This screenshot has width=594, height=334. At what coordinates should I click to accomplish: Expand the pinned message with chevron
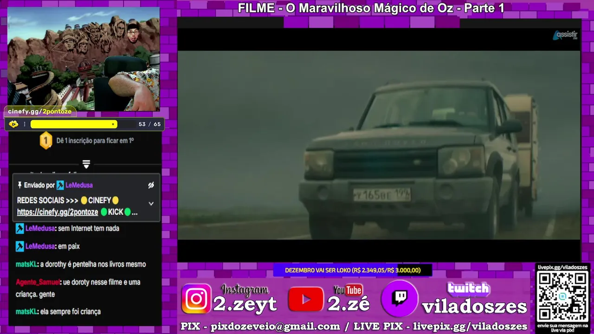(x=151, y=203)
